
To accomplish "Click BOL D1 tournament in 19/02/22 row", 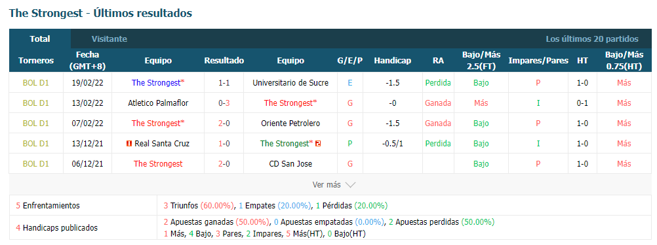I will click(x=36, y=82).
